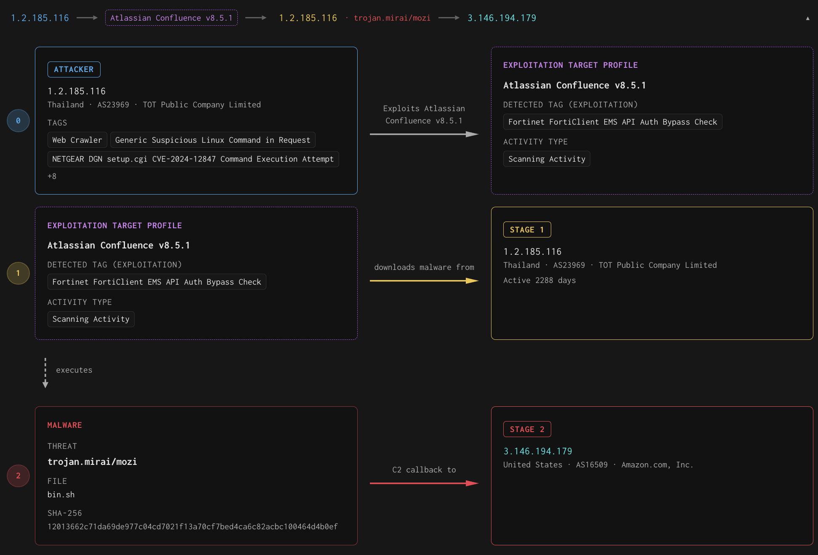
Task: Expand the +8 more tags indicator
Action: [x=52, y=176]
